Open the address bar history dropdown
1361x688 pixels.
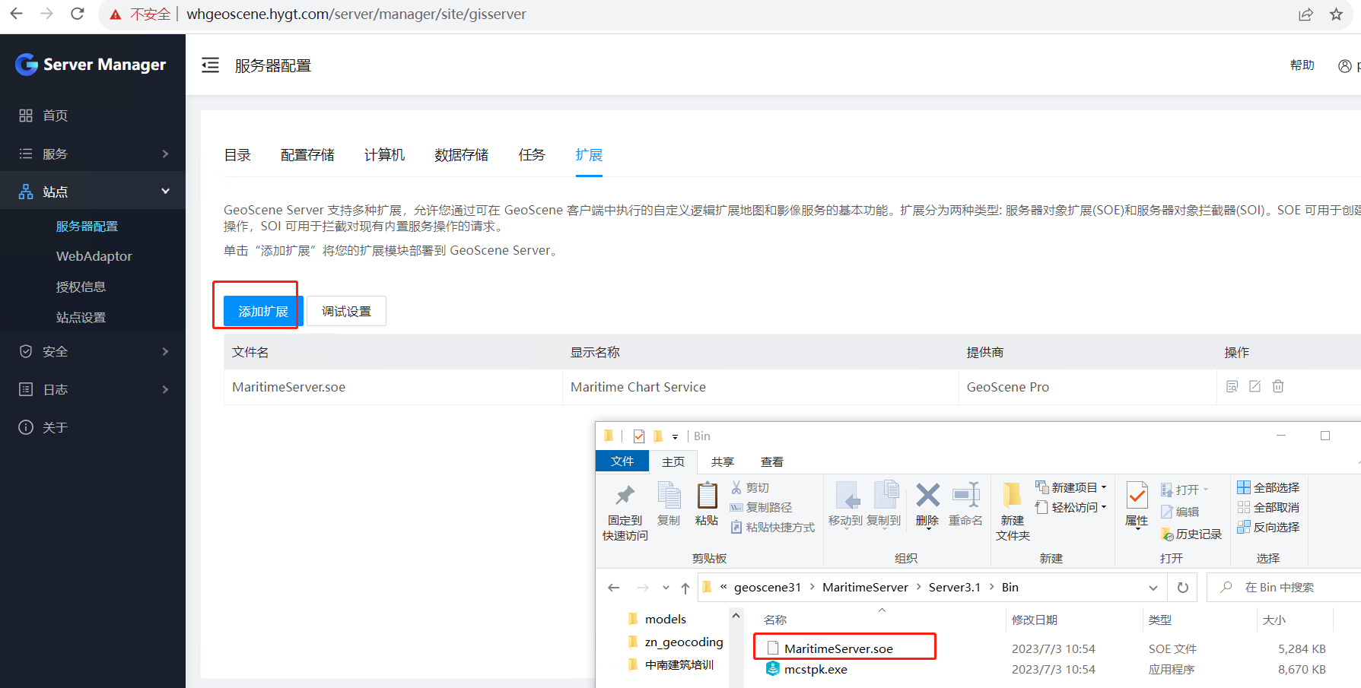coord(1153,588)
